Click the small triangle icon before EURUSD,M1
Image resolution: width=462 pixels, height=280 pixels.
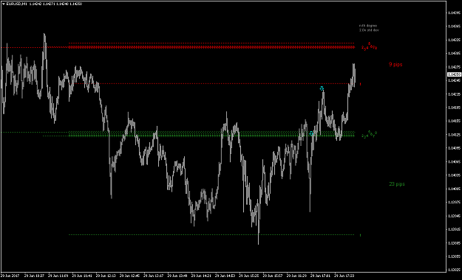[x=4, y=4]
